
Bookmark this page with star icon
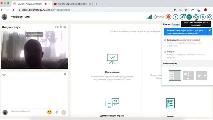[186, 10]
